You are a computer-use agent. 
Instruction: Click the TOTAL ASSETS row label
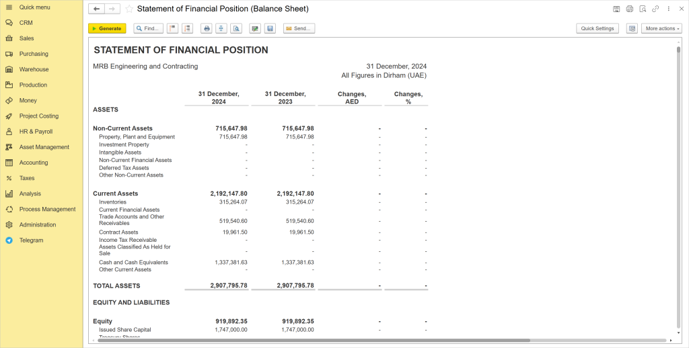[x=116, y=286]
